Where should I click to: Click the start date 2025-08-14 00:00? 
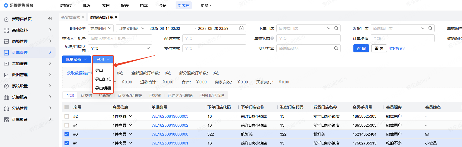point(165,28)
